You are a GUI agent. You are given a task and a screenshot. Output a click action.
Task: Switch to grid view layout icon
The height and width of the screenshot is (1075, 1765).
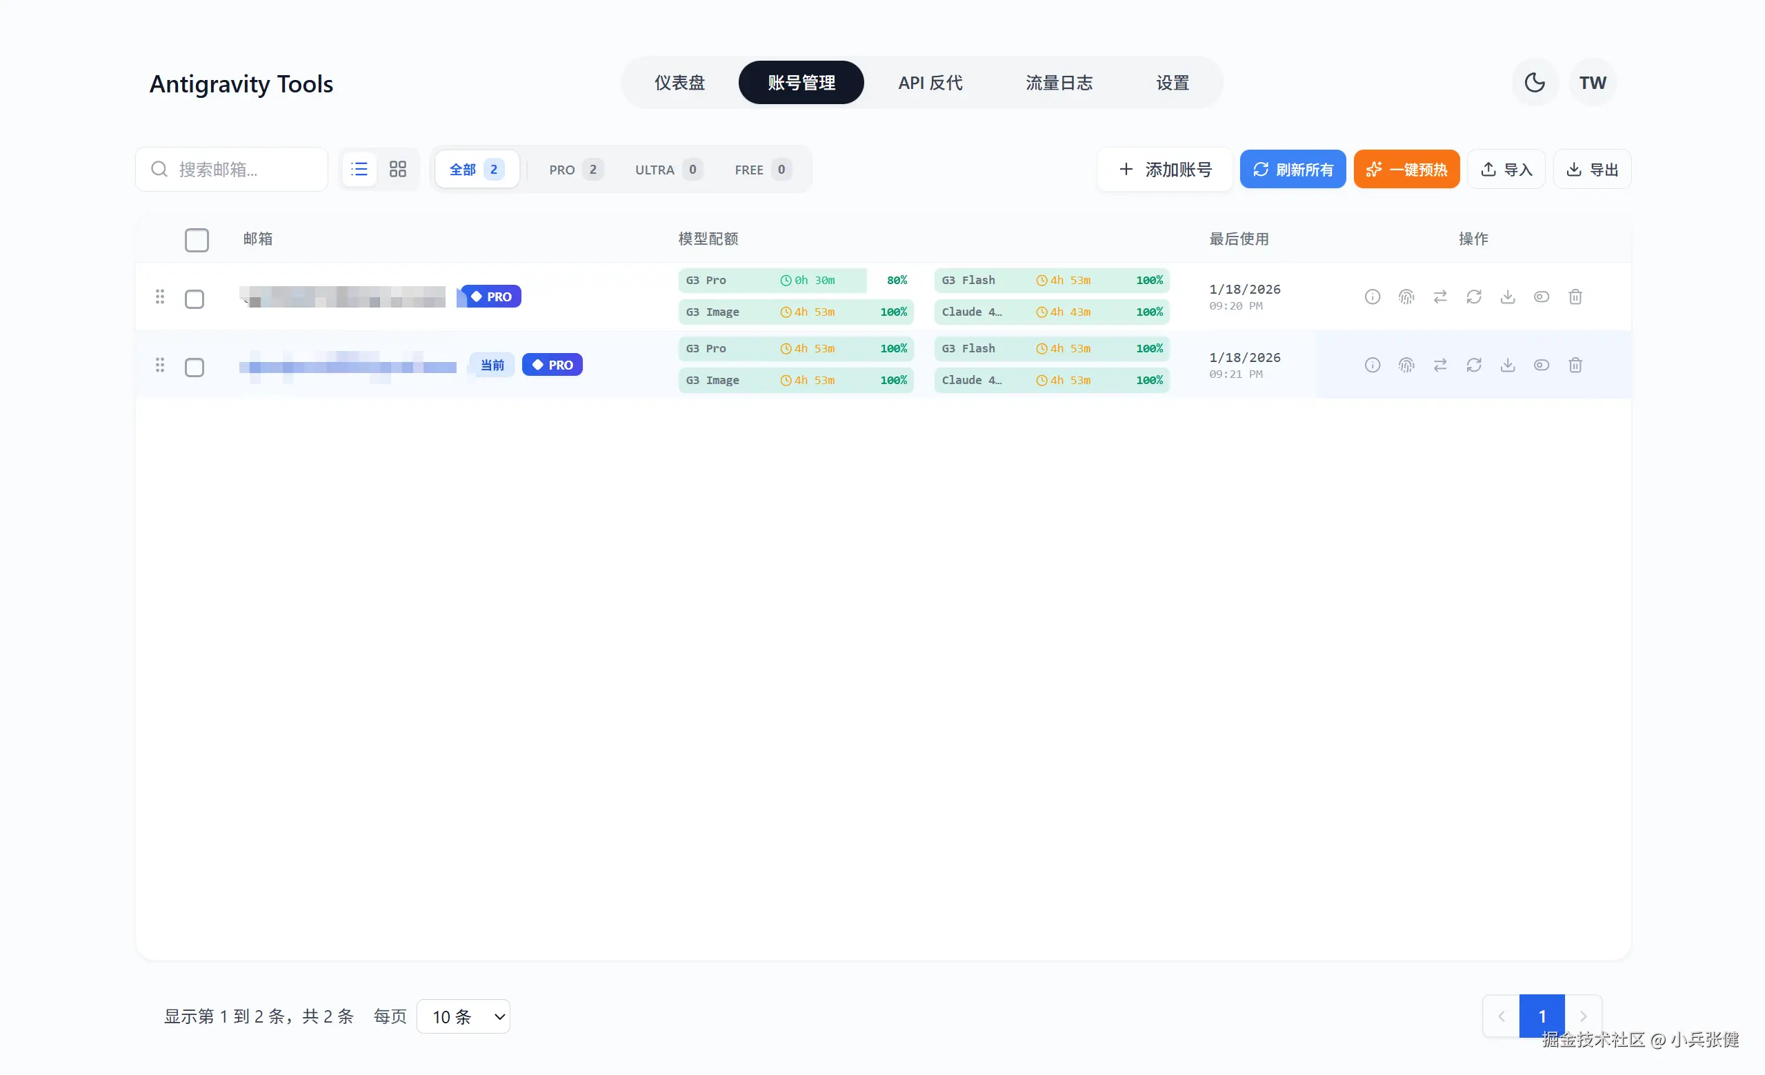[x=397, y=169]
